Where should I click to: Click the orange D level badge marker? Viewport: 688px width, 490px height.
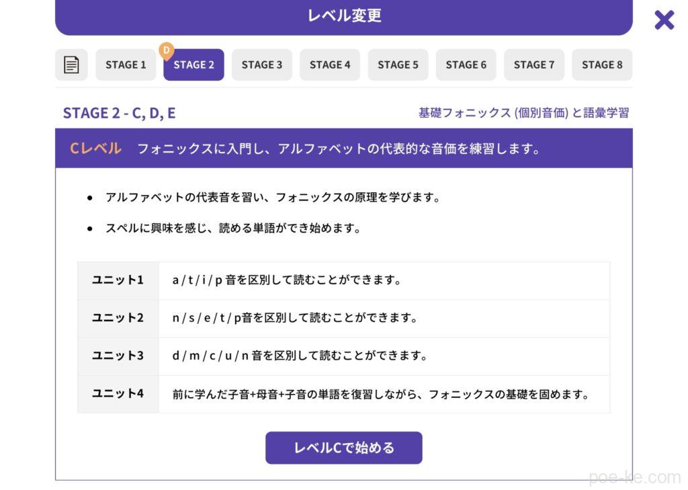pos(166,50)
